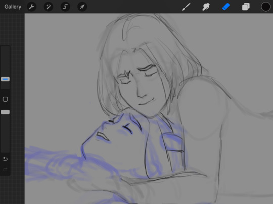This screenshot has height=204, width=273.
Task: Open the active color picker
Action: [265, 7]
